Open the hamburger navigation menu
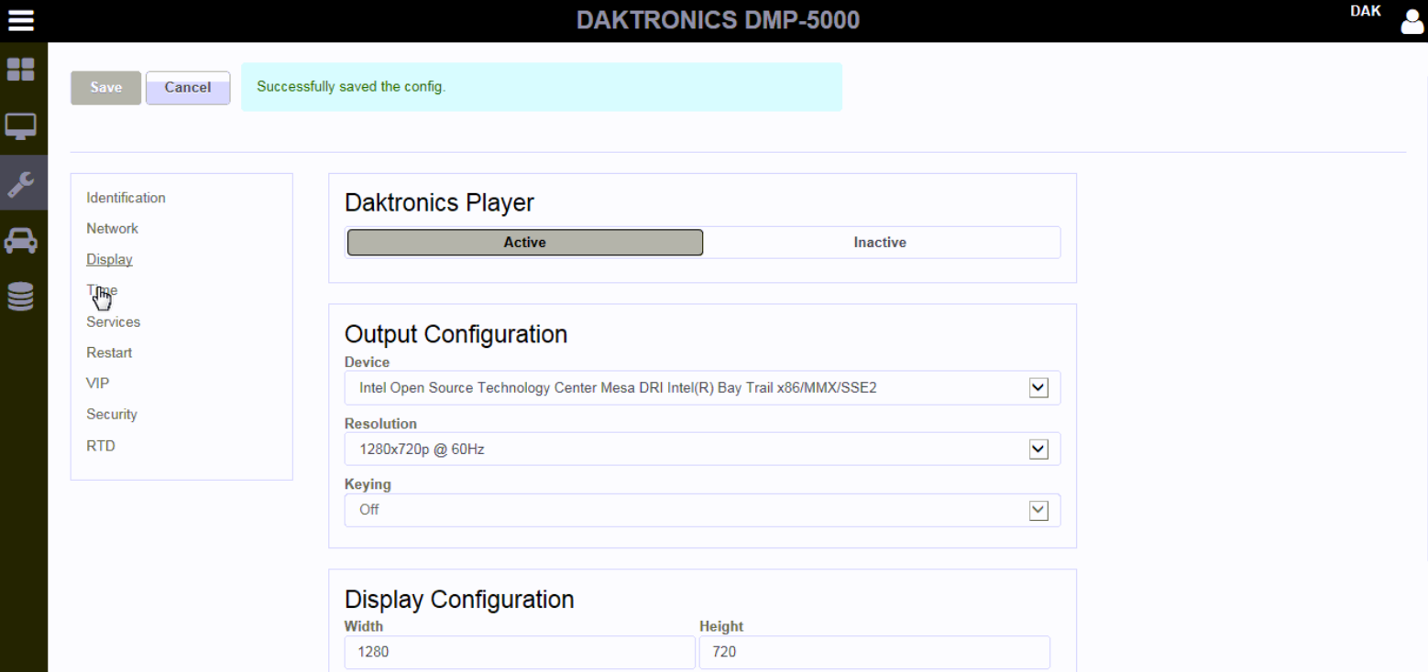 click(x=20, y=20)
